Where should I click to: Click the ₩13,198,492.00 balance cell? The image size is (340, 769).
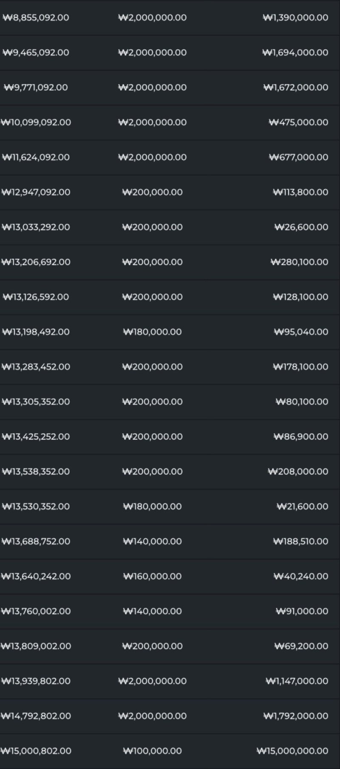[x=36, y=332]
